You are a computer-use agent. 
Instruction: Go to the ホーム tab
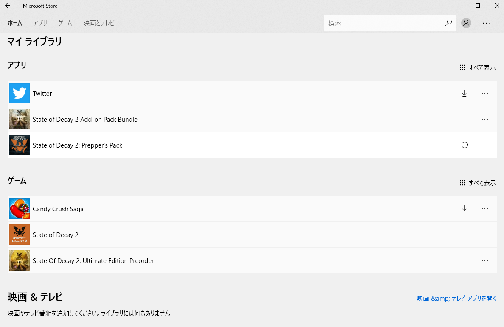pos(15,23)
